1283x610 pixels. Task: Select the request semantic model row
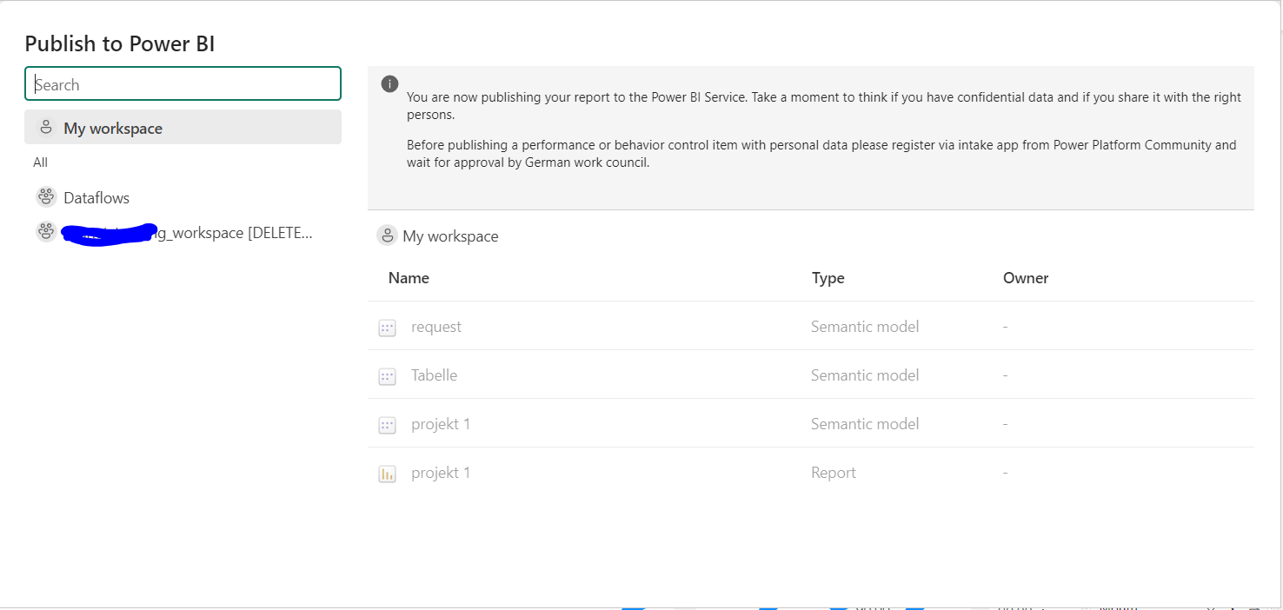pos(810,327)
